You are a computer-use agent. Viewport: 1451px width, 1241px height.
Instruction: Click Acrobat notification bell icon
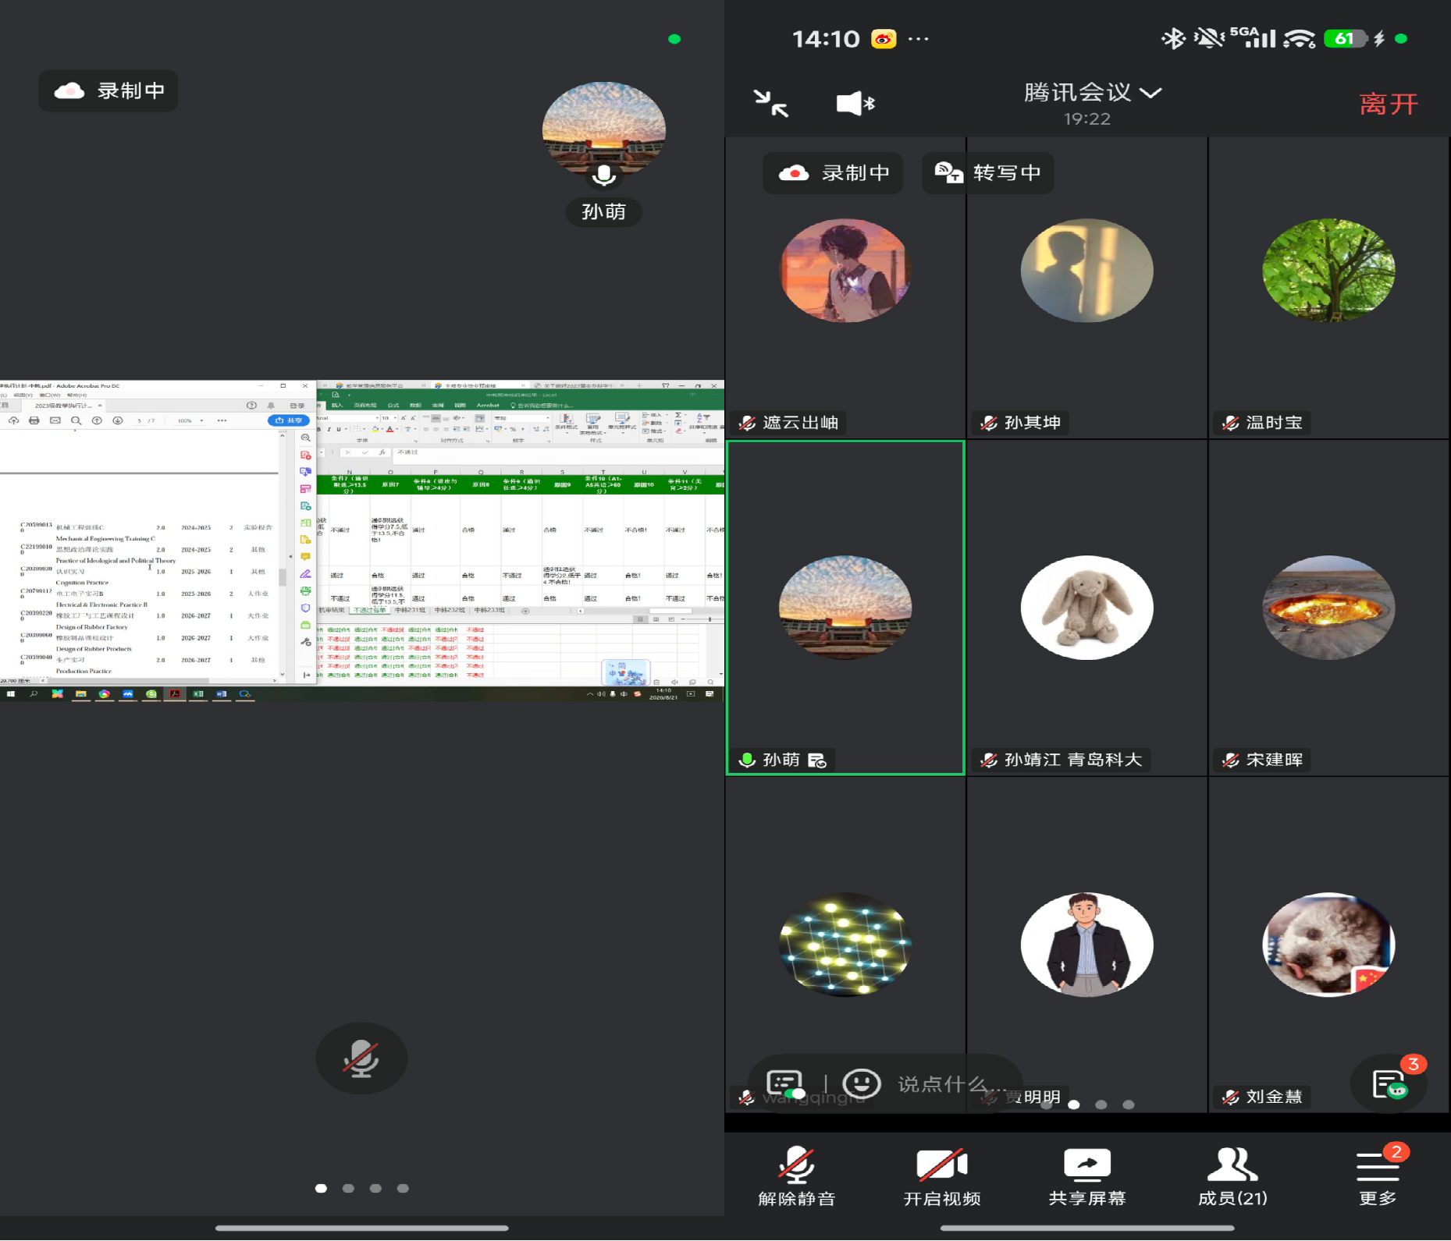271,406
